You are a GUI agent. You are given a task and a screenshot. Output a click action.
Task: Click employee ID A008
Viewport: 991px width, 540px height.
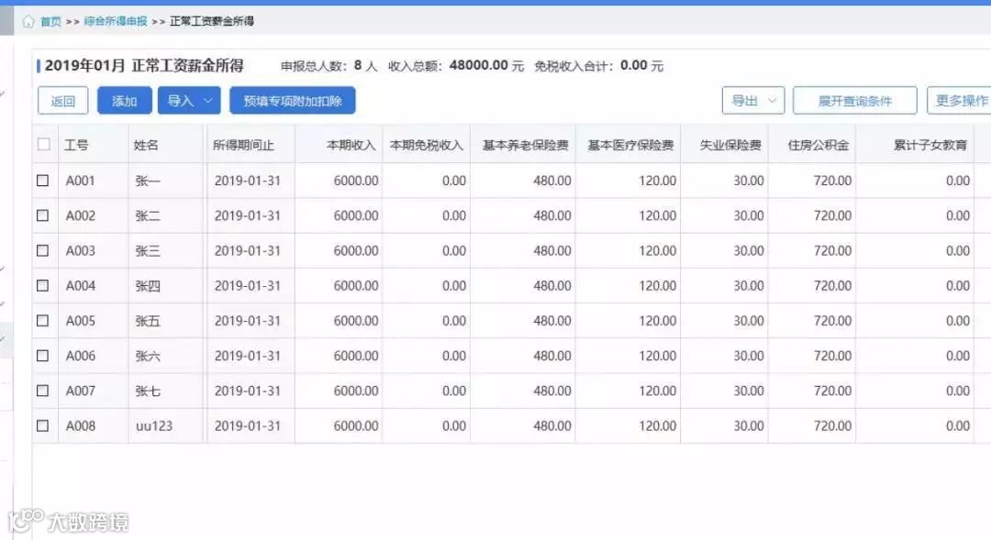pyautogui.click(x=80, y=425)
